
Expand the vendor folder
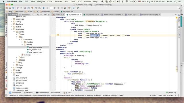click(x=11, y=73)
